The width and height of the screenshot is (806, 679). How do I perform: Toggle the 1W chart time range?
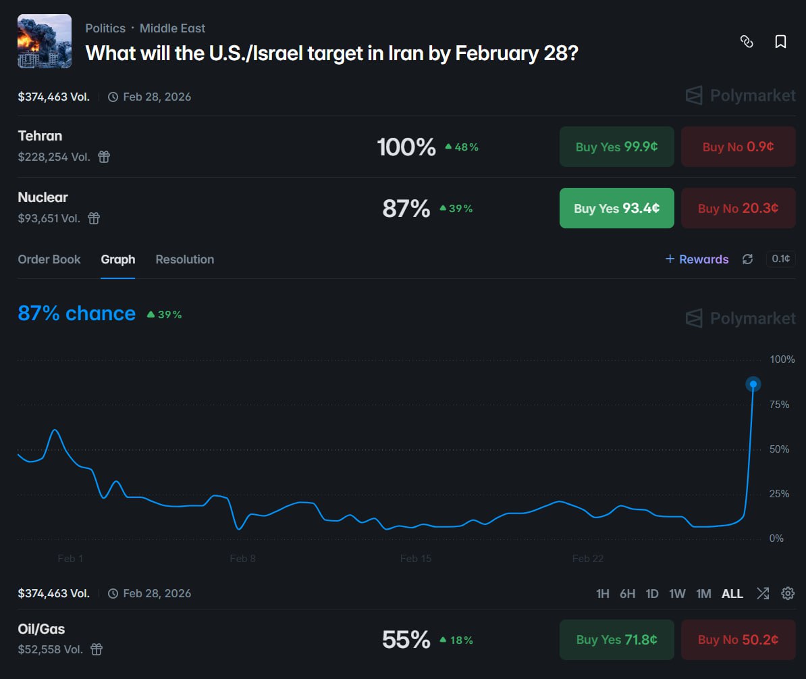click(x=677, y=593)
